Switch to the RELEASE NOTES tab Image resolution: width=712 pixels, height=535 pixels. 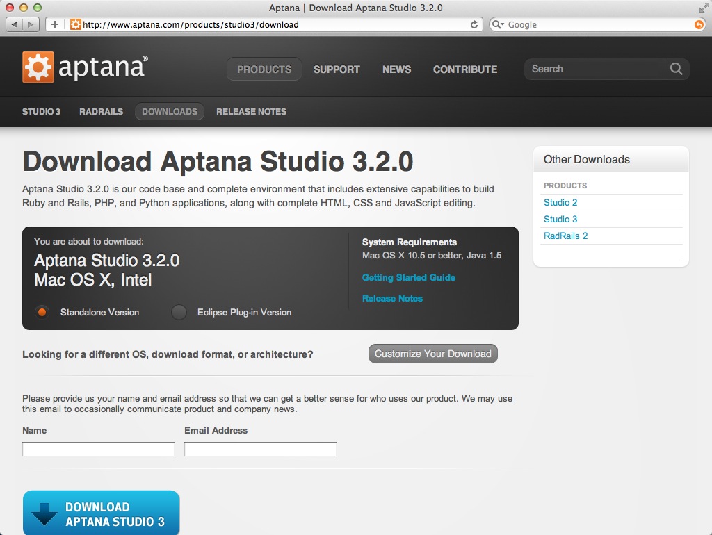click(251, 112)
